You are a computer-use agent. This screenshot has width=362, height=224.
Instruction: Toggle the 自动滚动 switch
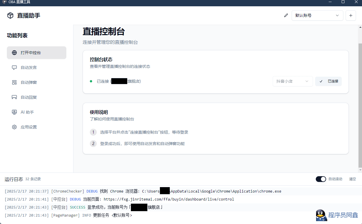coord(321,179)
